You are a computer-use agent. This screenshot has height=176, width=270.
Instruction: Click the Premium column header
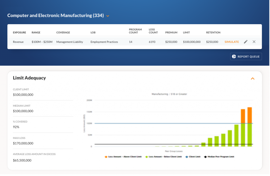point(171,33)
